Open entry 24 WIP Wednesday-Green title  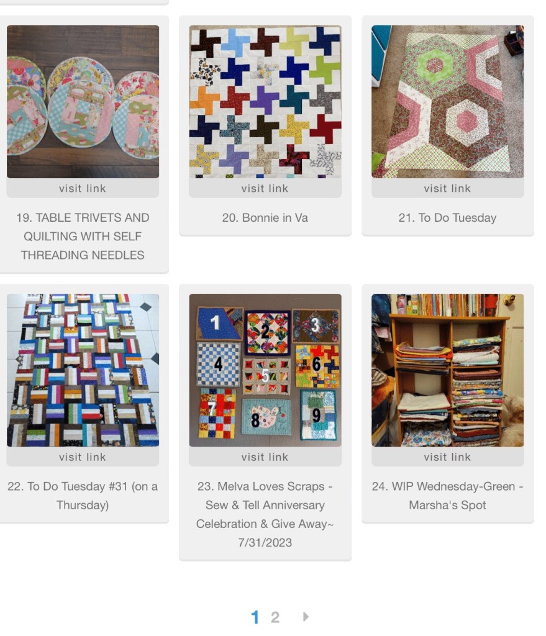(447, 496)
